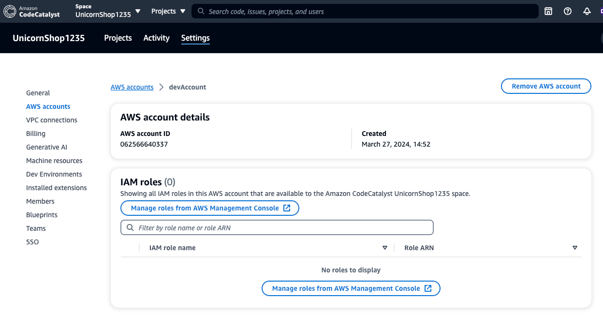This screenshot has height=329, width=603.
Task: Open Installed extensions in sidebar
Action: [57, 188]
